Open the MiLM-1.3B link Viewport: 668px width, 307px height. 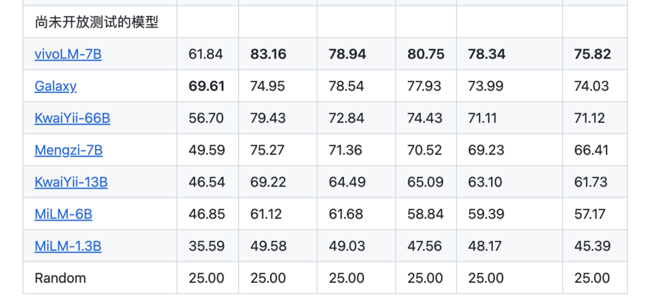pyautogui.click(x=68, y=246)
